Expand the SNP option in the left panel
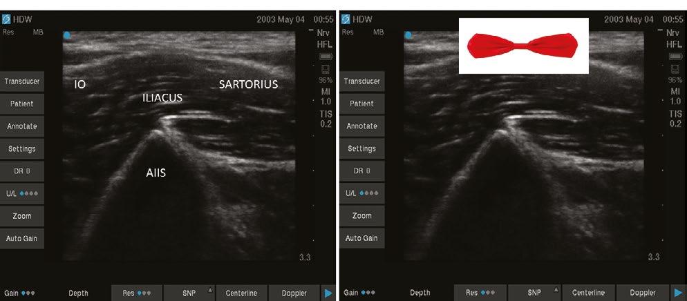Screen dimensions: 687x301 189,293
